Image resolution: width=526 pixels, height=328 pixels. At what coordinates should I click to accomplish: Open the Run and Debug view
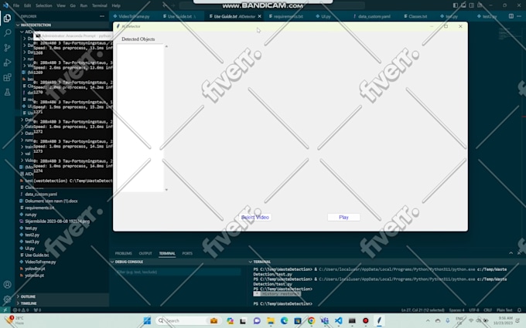[x=7, y=63]
